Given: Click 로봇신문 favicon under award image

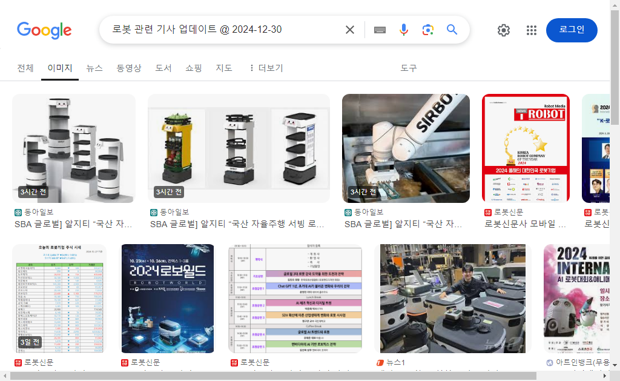Looking at the screenshot, I should [x=488, y=213].
